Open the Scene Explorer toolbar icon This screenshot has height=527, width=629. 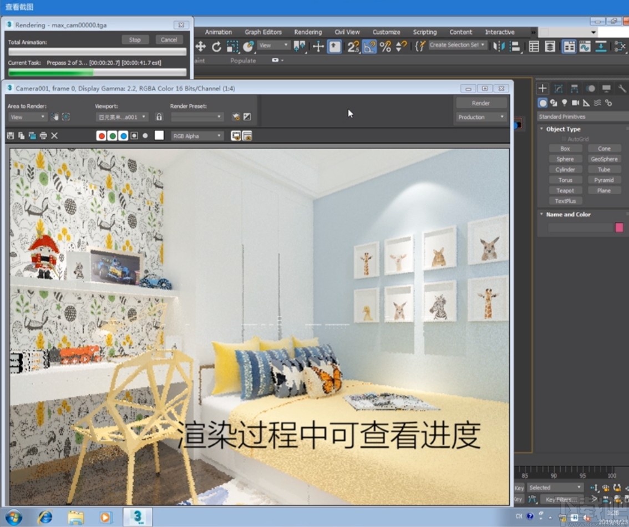pos(534,47)
